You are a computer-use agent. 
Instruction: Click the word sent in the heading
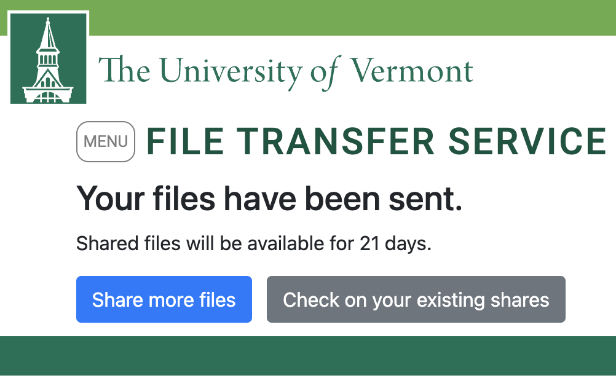(x=425, y=199)
